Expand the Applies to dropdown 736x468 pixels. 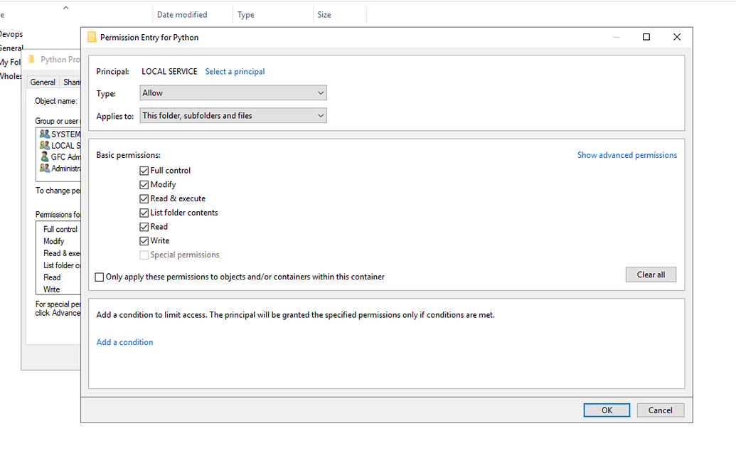pyautogui.click(x=233, y=115)
